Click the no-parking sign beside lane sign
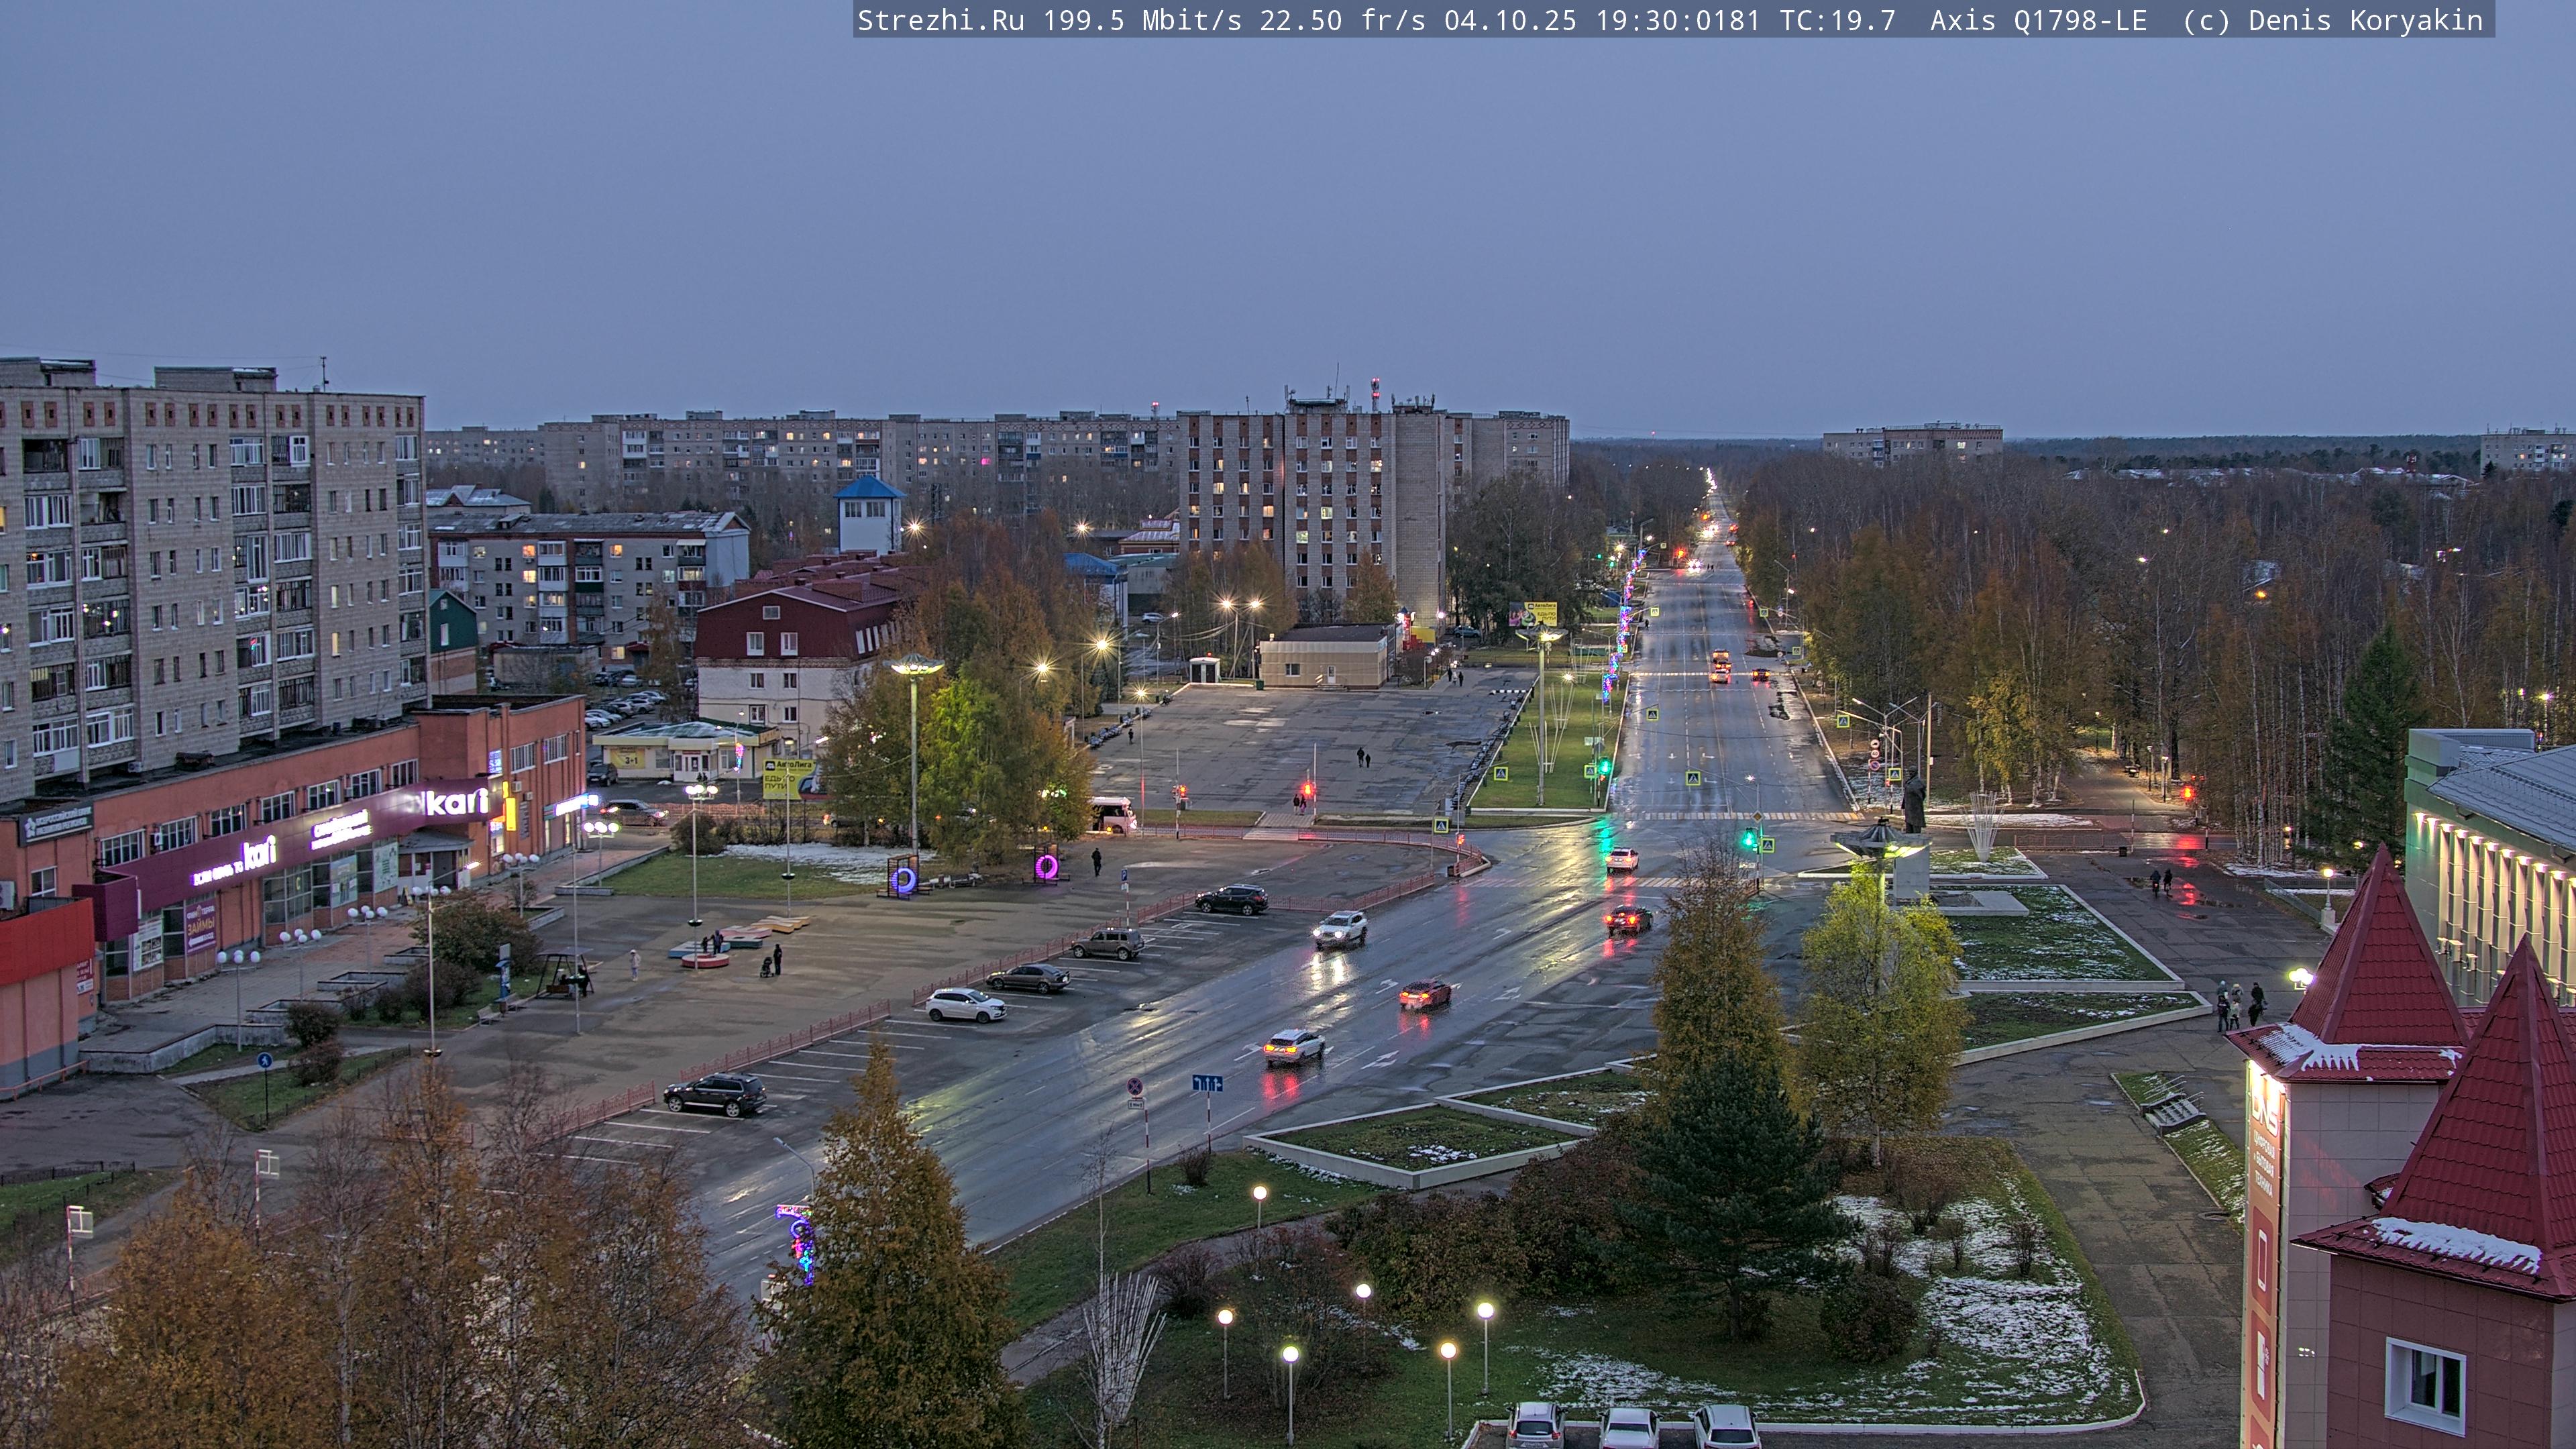Screen dimensions: 2576x1449 1135,1086
